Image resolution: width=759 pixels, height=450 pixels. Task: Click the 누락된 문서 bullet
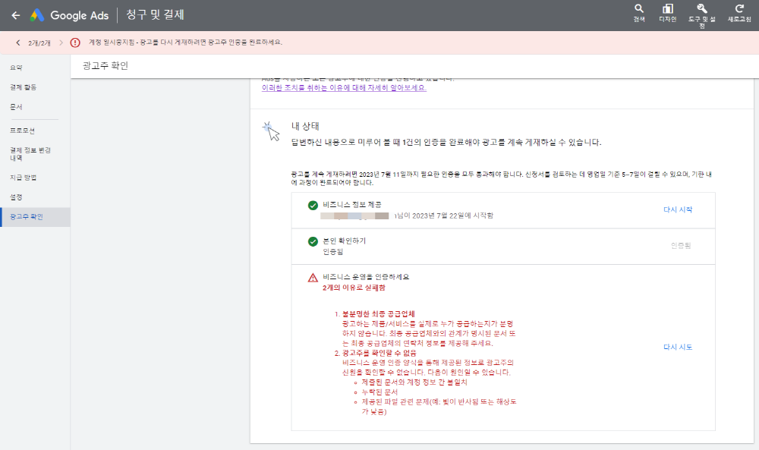coord(379,392)
